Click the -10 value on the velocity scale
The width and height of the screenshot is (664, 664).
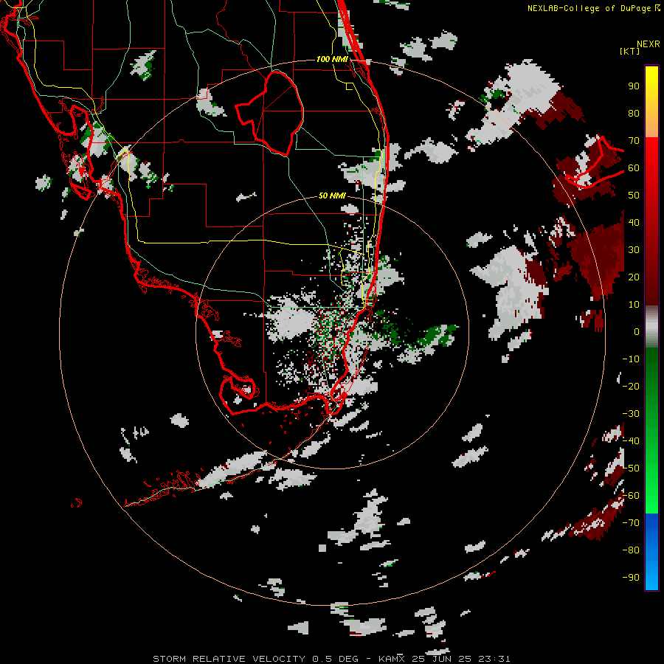631,359
